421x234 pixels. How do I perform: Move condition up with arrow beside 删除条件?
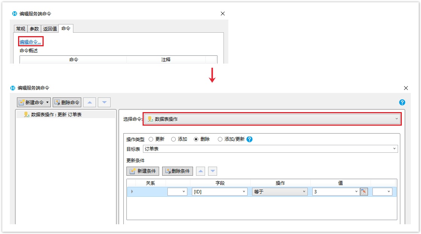(201, 171)
